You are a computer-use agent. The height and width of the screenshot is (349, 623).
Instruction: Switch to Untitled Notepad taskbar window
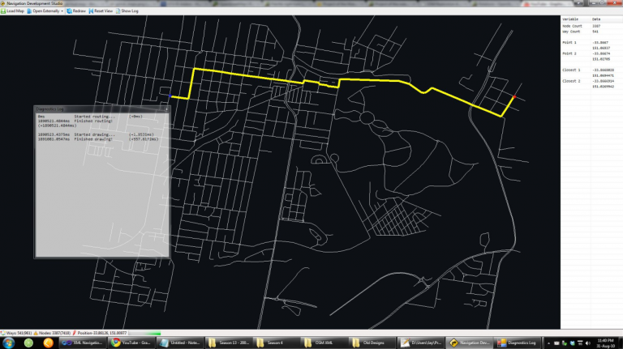pyautogui.click(x=180, y=343)
